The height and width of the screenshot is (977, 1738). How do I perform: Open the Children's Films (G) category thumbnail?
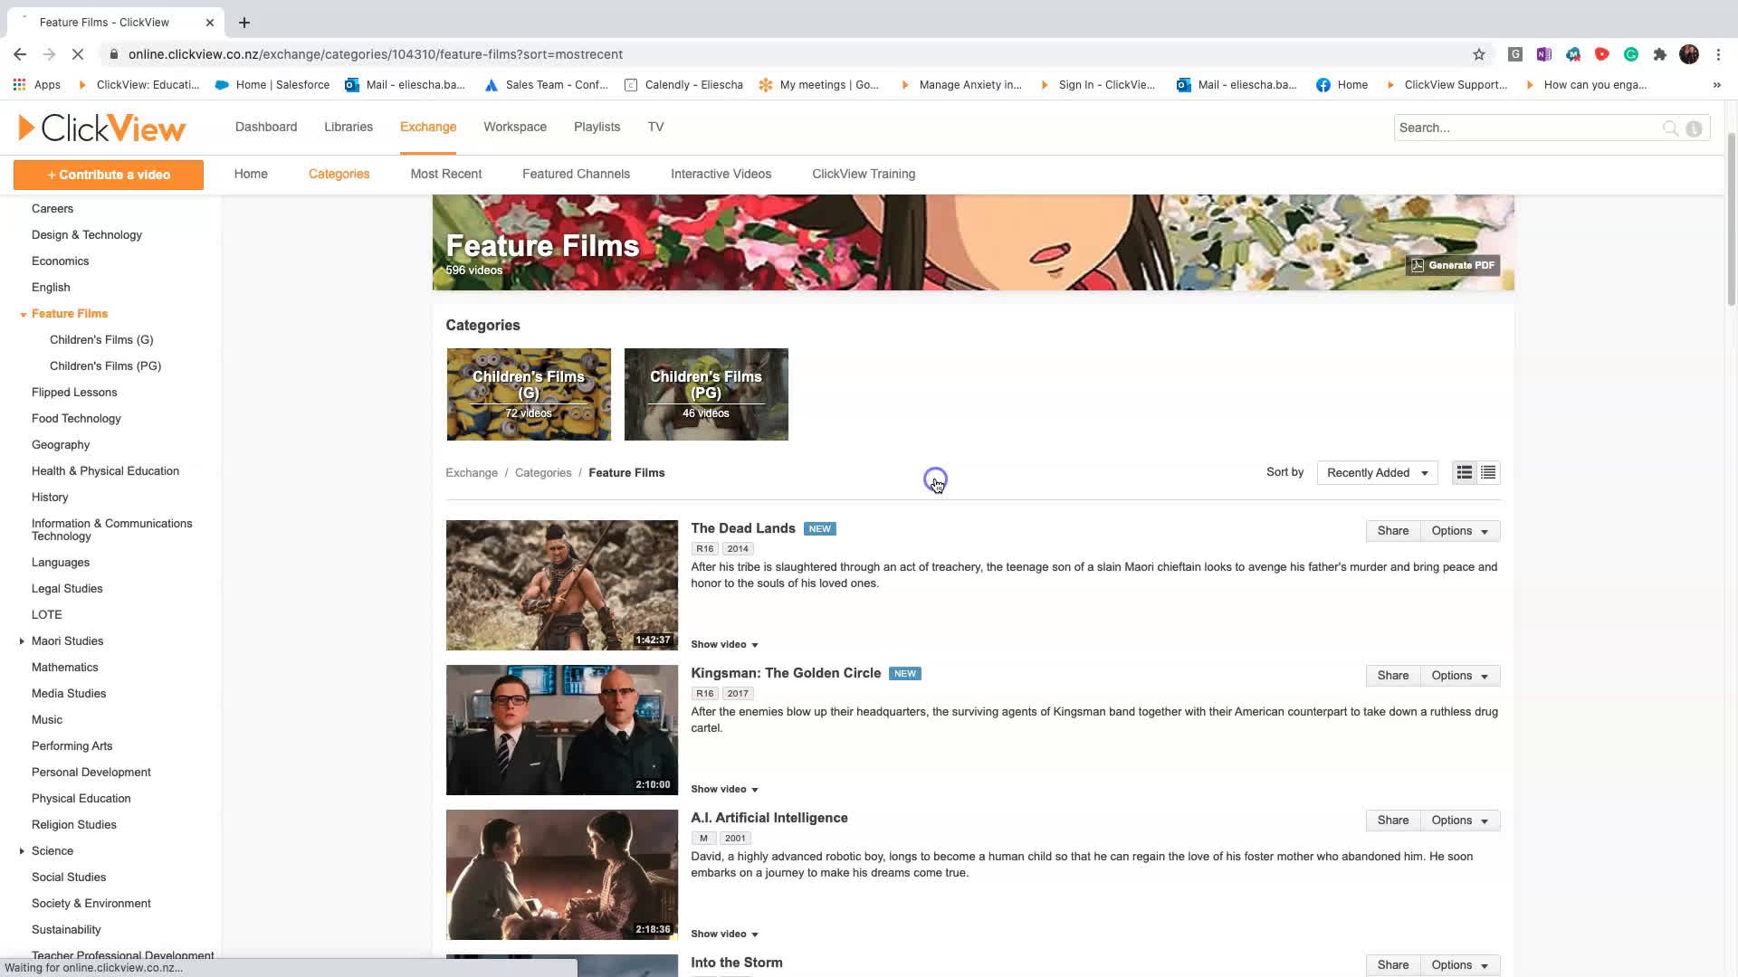[x=529, y=394]
